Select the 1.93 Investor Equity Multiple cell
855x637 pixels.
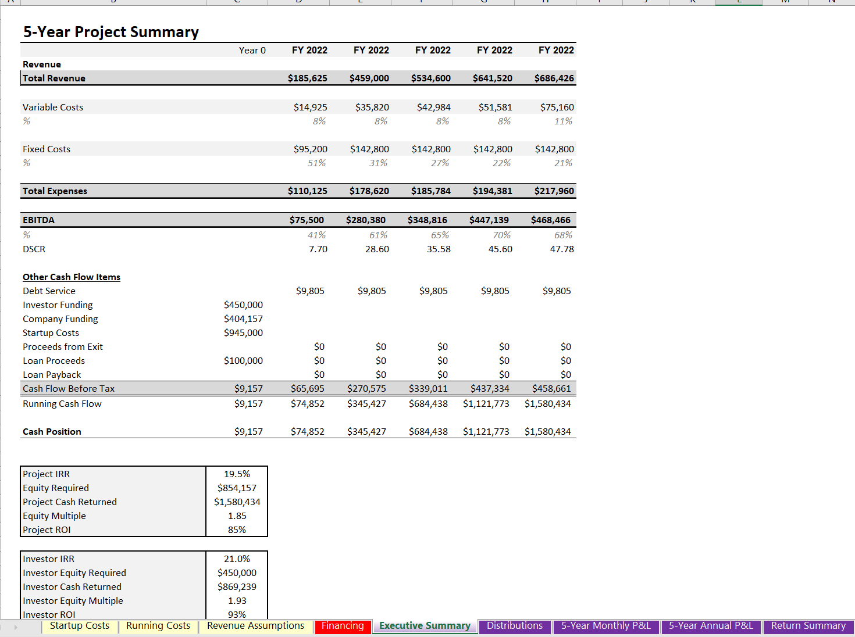pyautogui.click(x=237, y=601)
